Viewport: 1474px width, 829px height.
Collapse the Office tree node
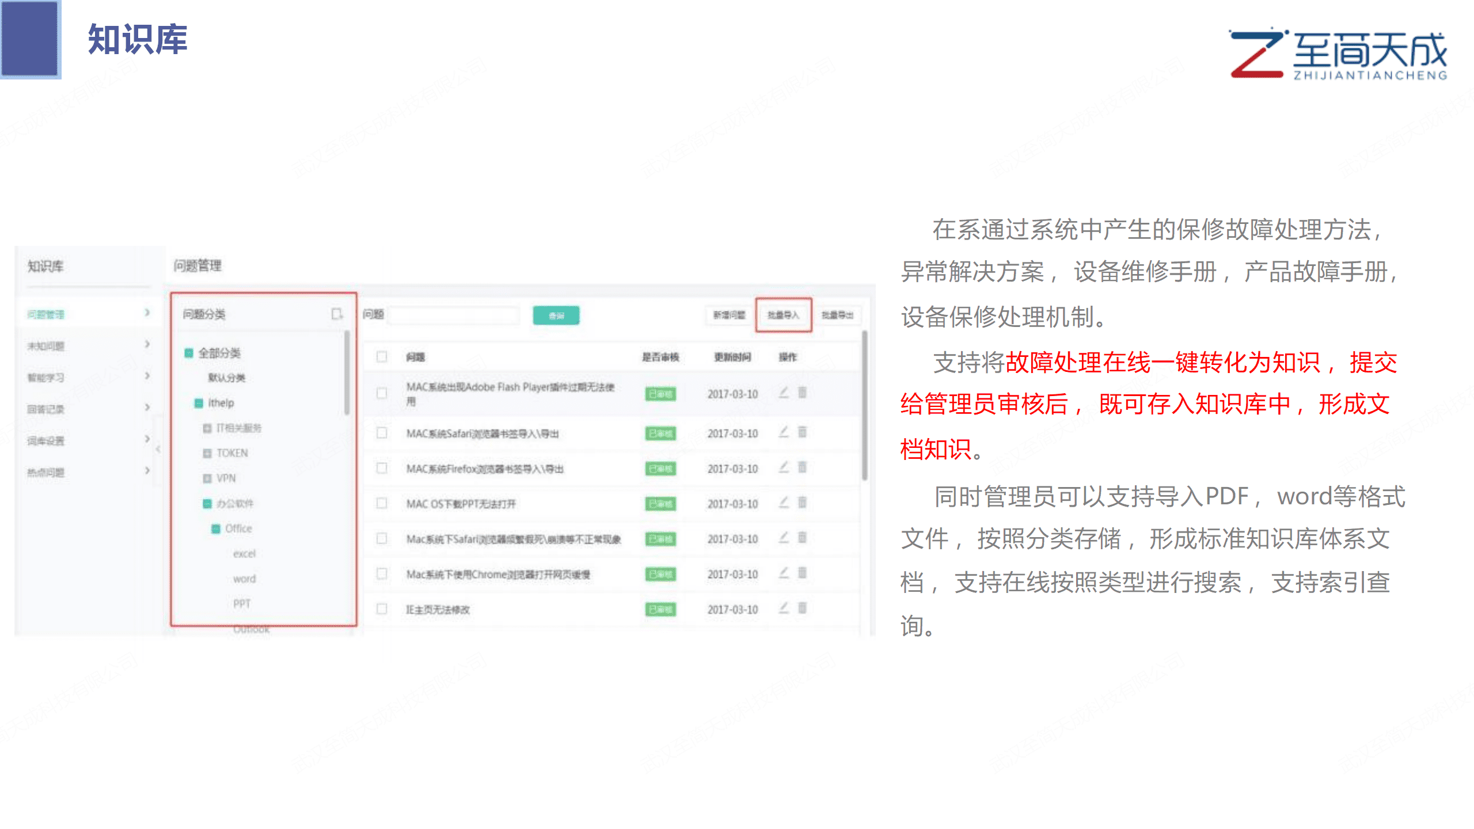[216, 528]
